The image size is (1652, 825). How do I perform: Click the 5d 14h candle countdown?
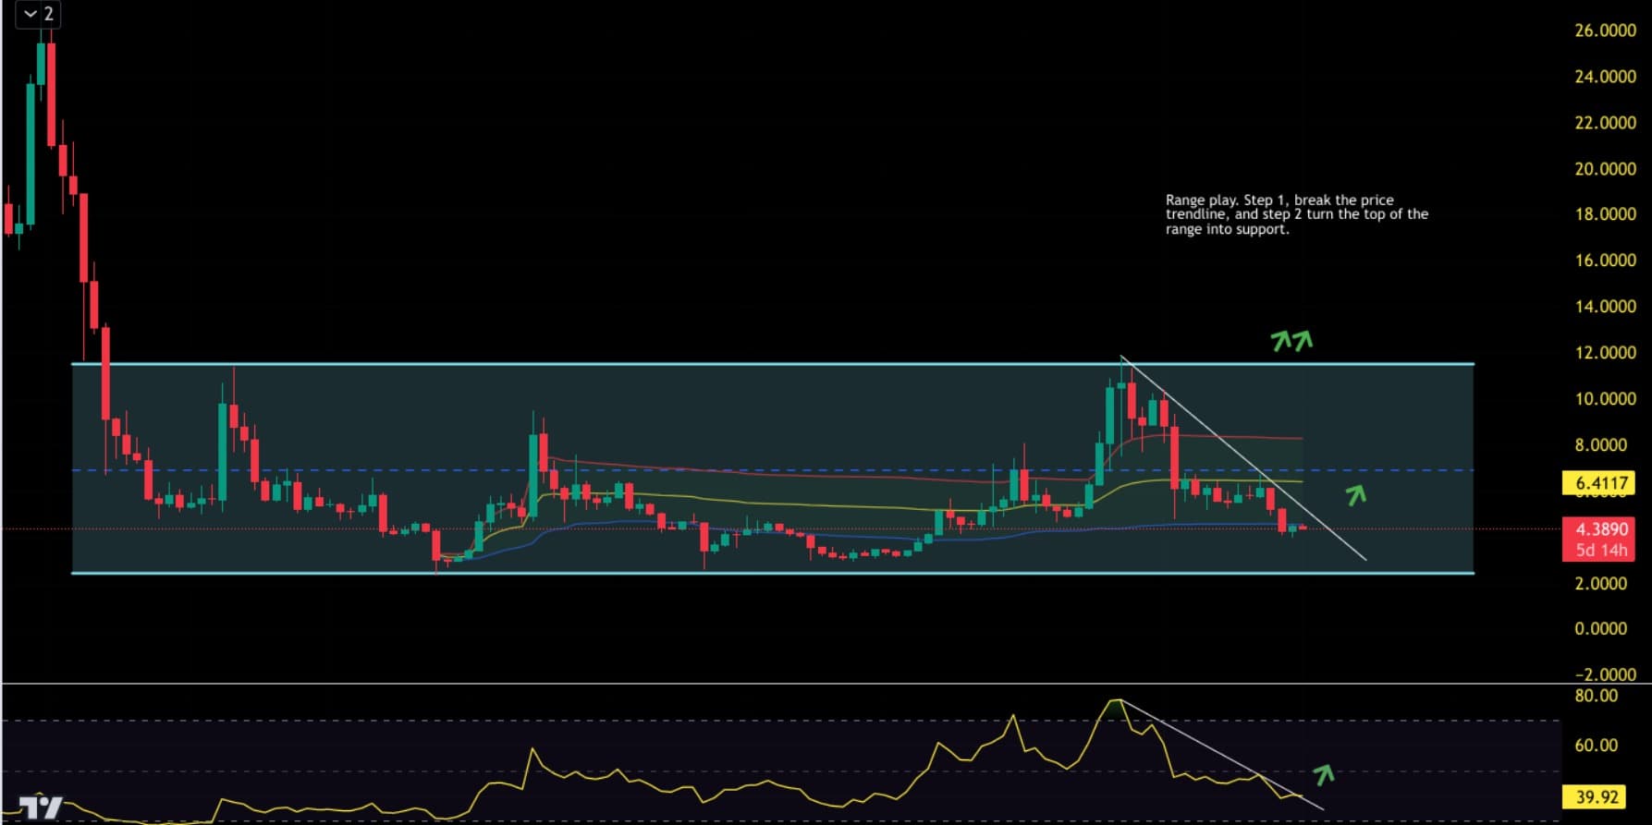(1602, 551)
